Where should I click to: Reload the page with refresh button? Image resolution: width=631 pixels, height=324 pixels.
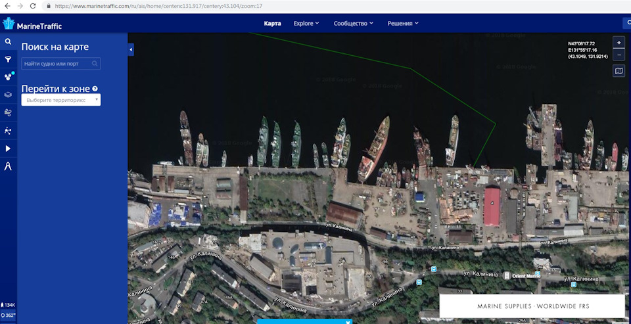tap(33, 6)
